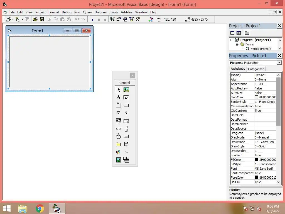This screenshot has height=214, width=285.
Task: Open the Diagram menu
Action: click(x=101, y=12)
